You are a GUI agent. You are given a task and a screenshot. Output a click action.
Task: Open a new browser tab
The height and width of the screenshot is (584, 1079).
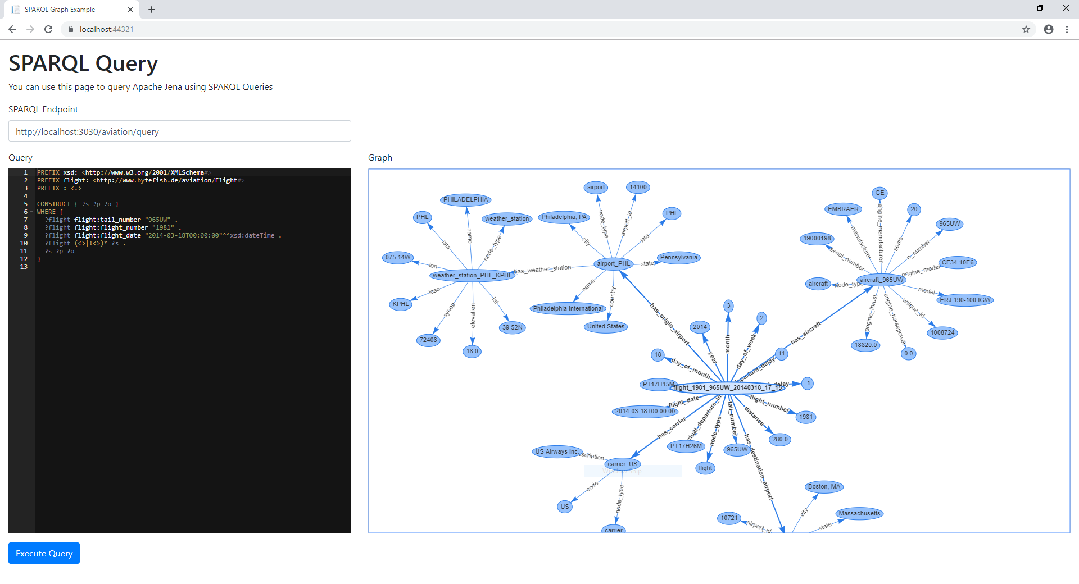[x=152, y=10]
